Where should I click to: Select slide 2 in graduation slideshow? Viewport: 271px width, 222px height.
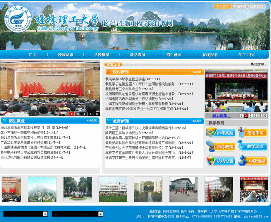246,115
